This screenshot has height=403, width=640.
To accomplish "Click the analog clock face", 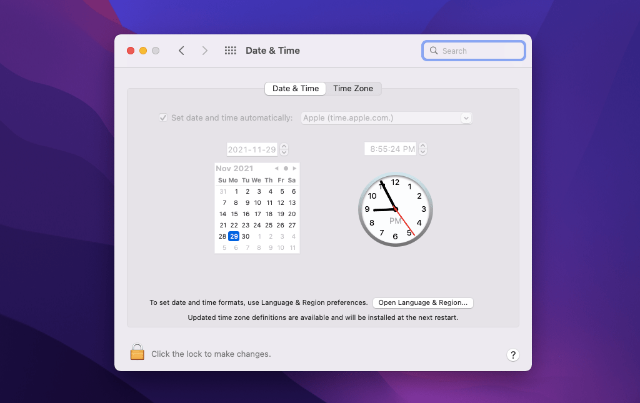I will tap(395, 209).
